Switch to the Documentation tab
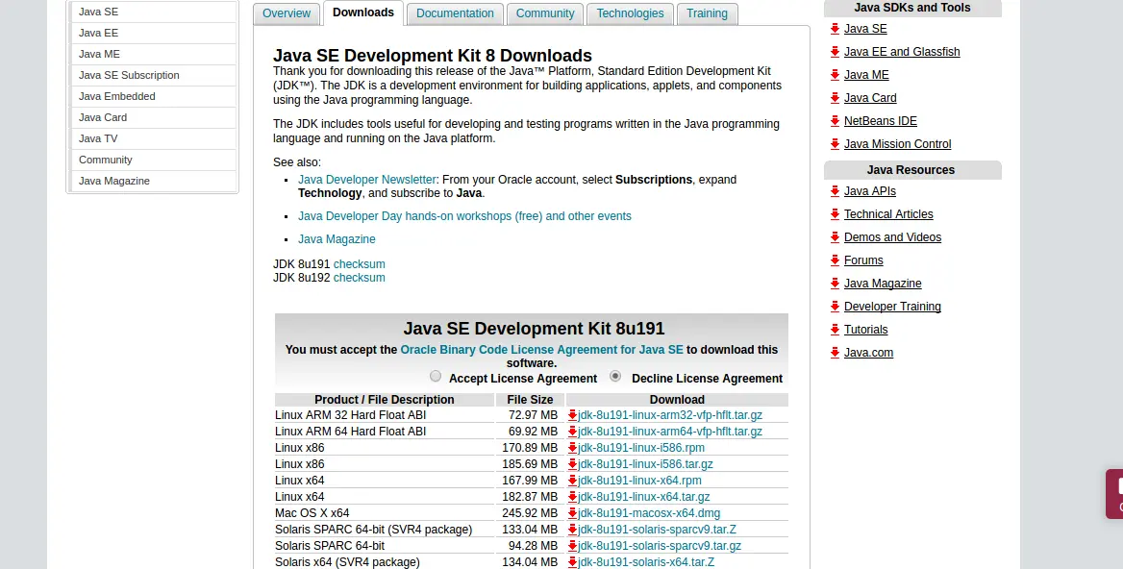Screen dimensions: 1123x569 tap(455, 13)
